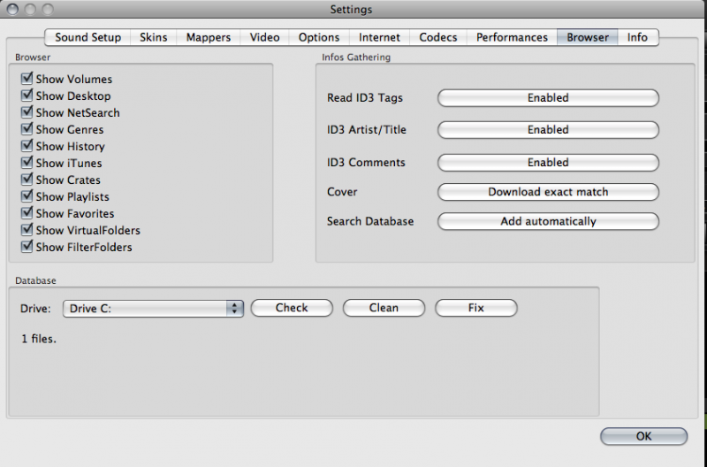Toggle the Show History checkbox
This screenshot has height=467, width=707.
27,147
